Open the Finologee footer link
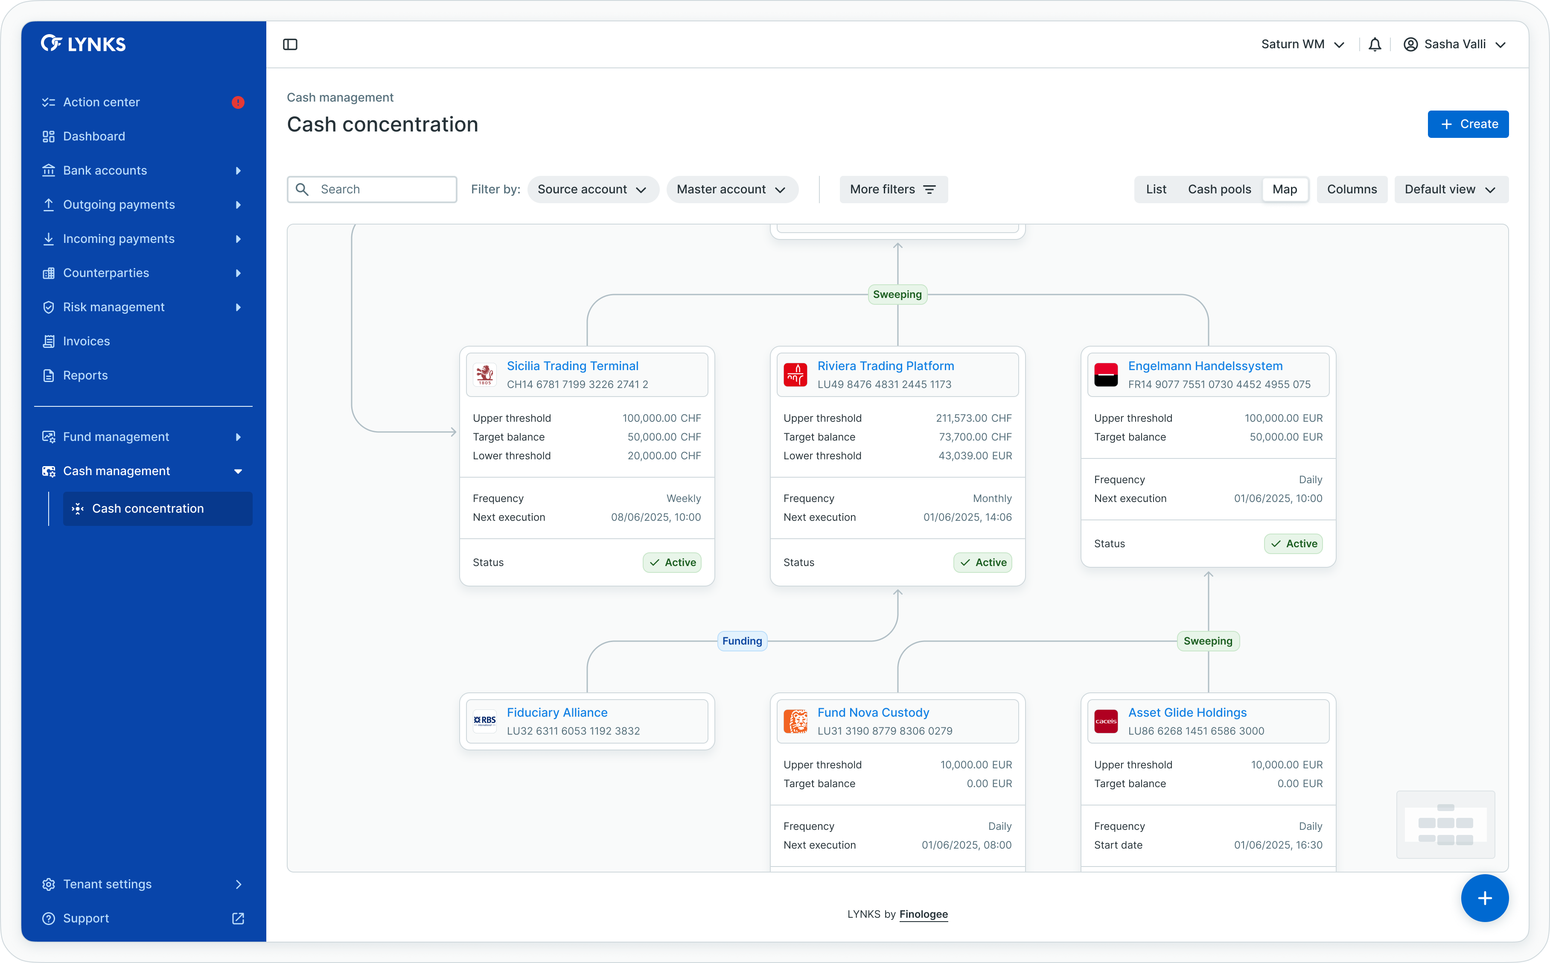 pyautogui.click(x=923, y=914)
